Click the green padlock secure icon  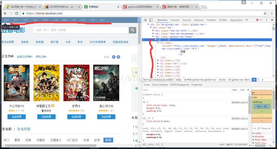(x=23, y=13)
